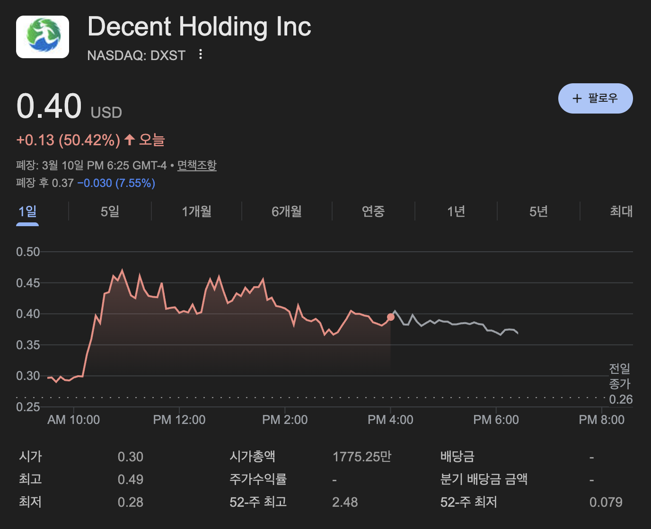Click the 52-주 최고 value 2.48
This screenshot has width=651, height=529.
point(345,502)
